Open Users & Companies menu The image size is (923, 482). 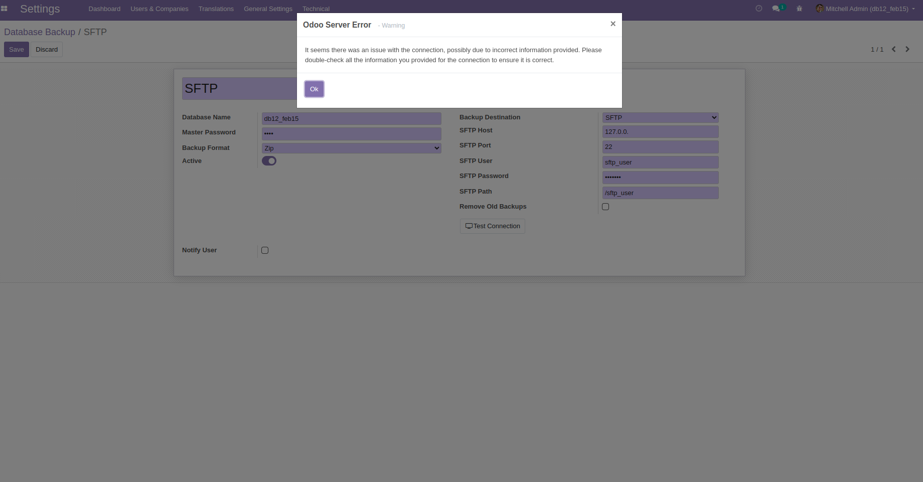pos(160,9)
